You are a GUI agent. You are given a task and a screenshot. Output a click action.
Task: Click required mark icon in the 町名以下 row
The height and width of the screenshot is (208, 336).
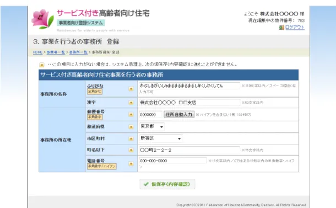coord(131,150)
